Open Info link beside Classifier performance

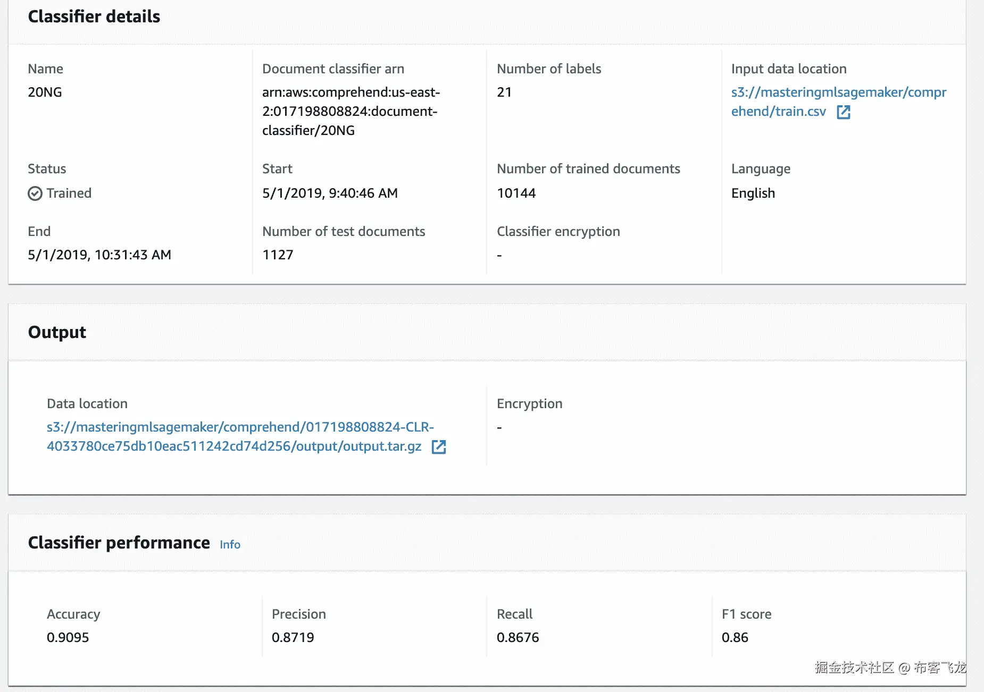click(x=230, y=545)
